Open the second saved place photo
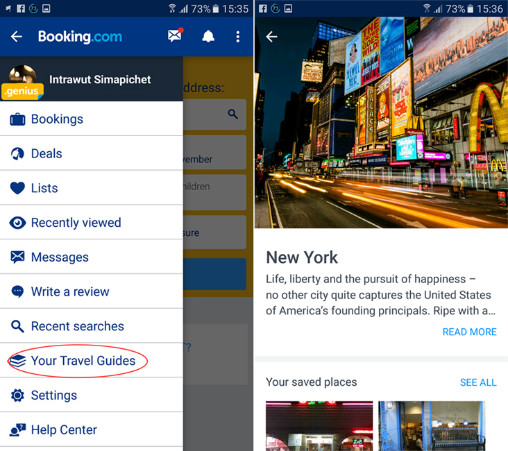Screen dimensions: 508x451 432,426
